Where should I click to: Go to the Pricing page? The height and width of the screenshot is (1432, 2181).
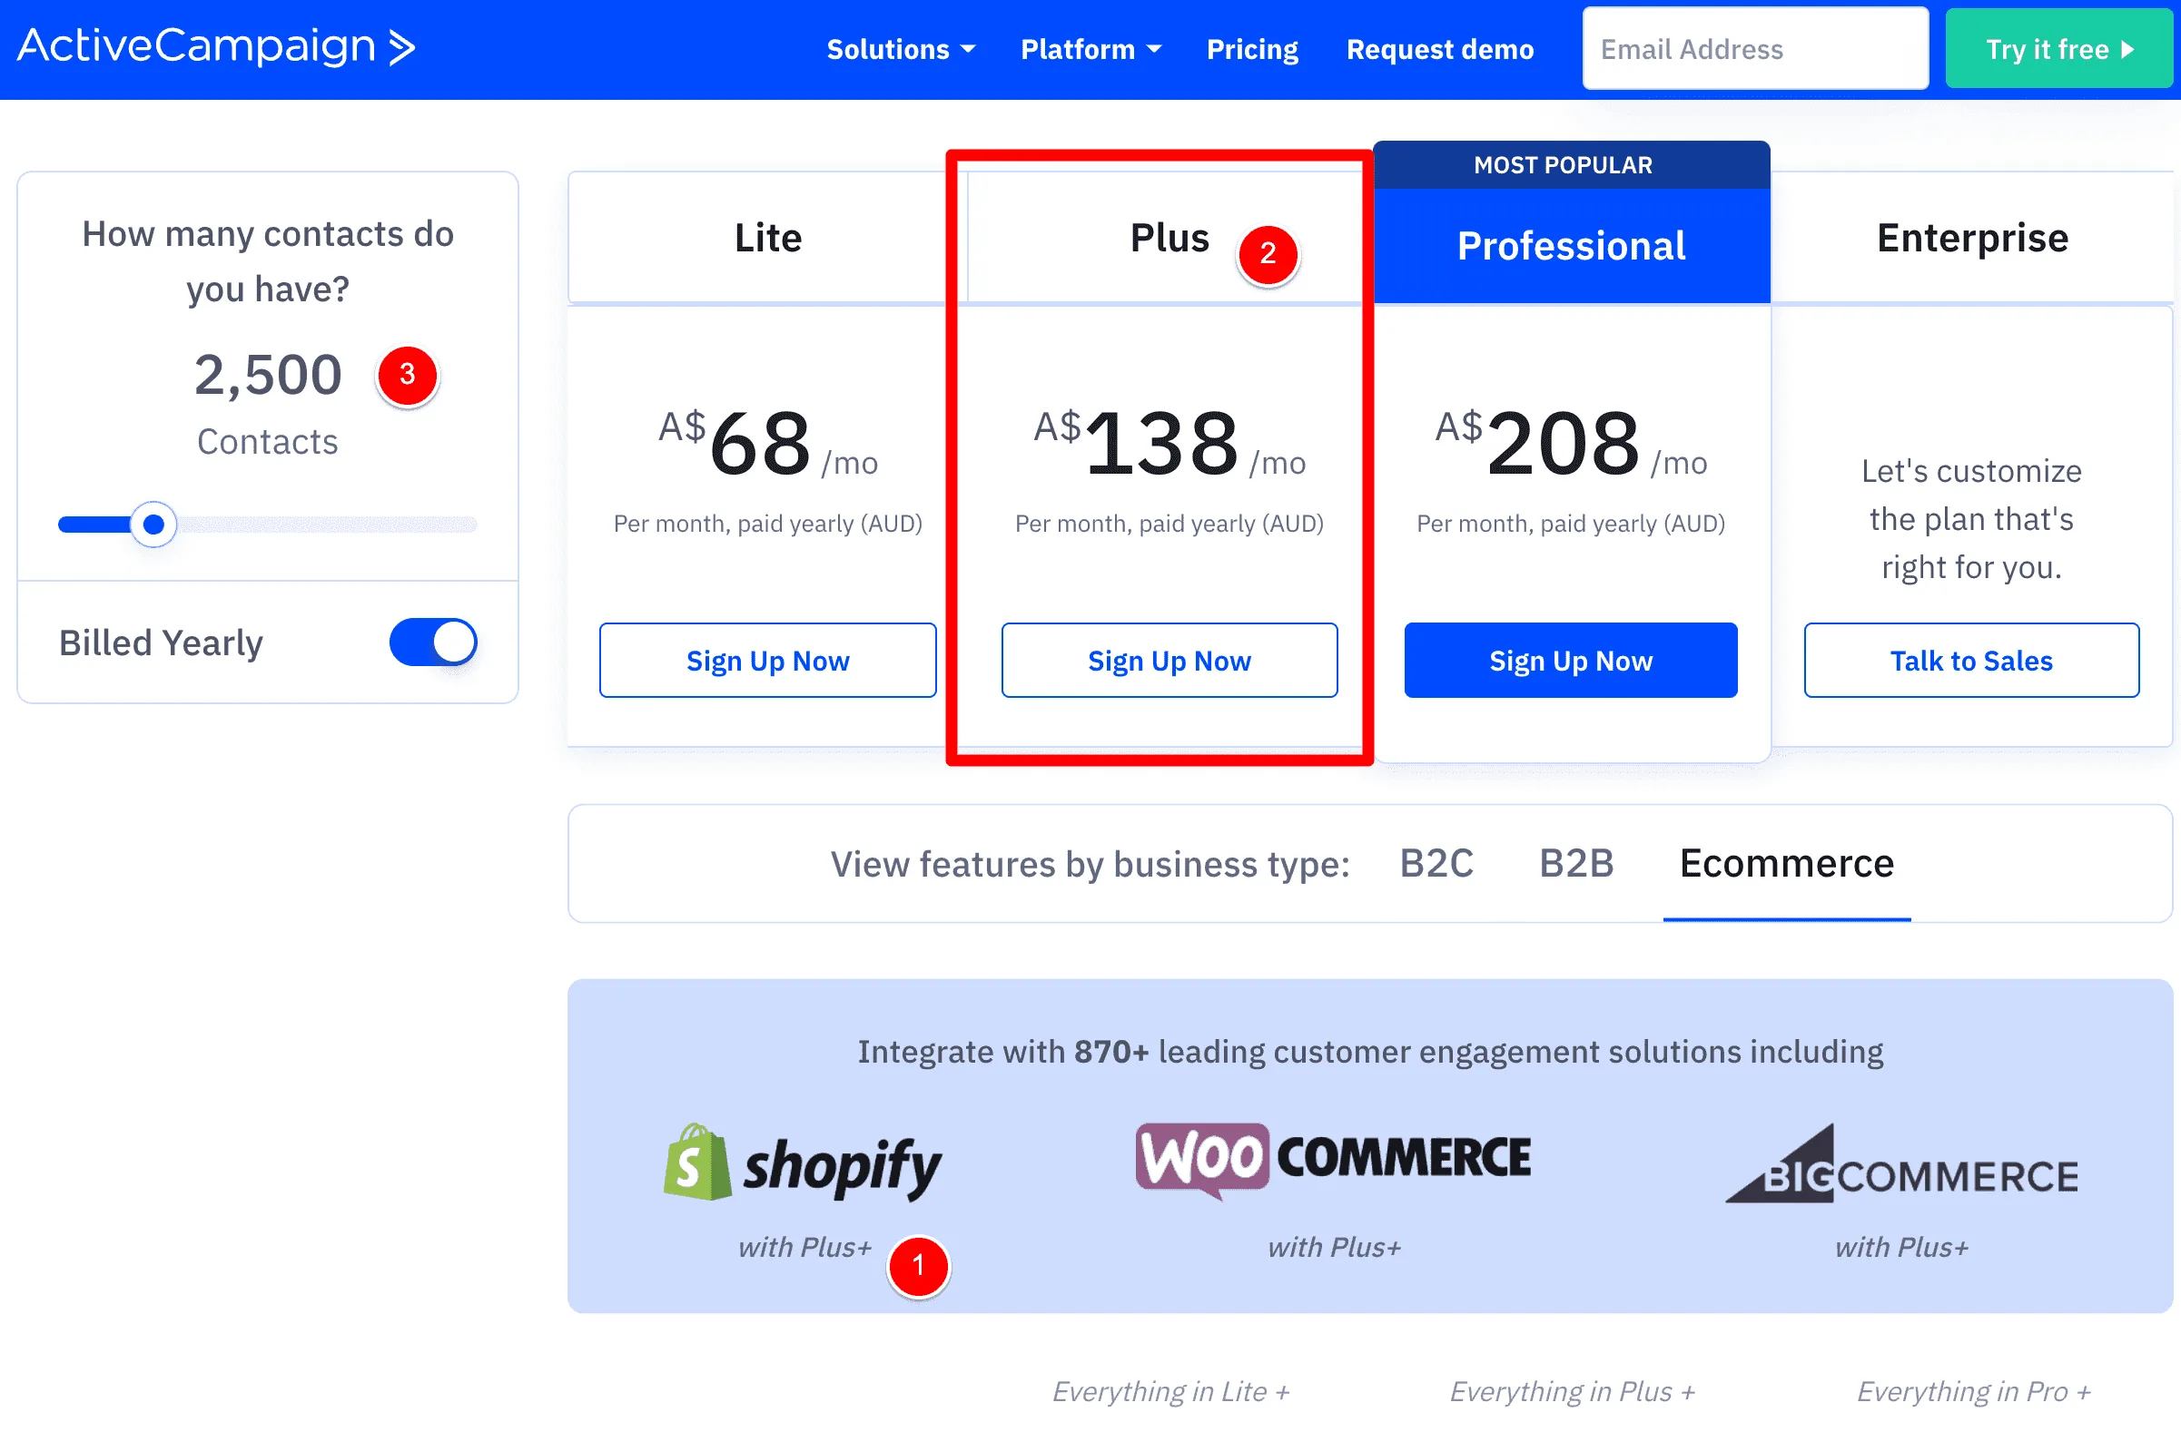pos(1252,48)
